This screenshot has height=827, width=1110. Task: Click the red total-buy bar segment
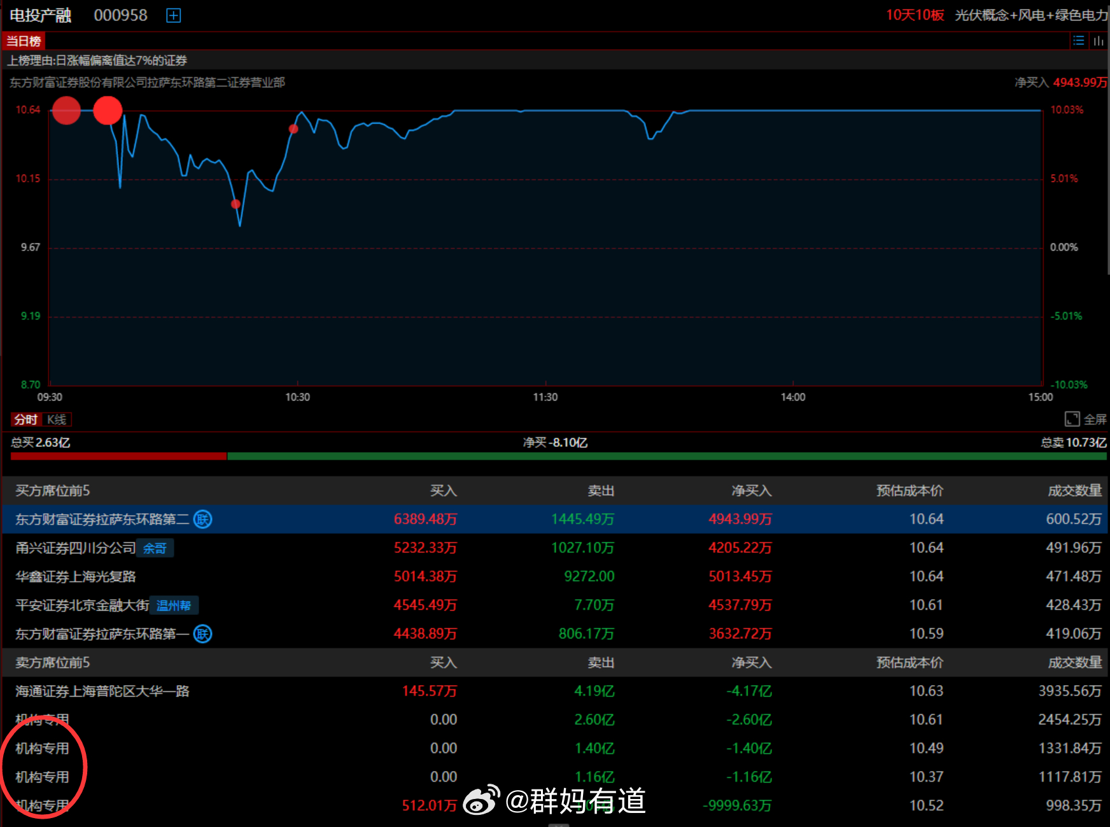pyautogui.click(x=118, y=456)
